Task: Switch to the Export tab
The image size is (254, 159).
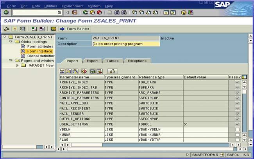Action: (92, 61)
